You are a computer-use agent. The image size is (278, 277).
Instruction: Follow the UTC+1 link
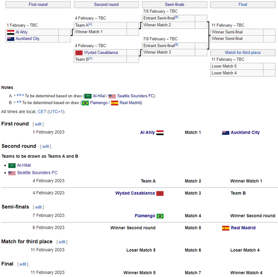[56, 112]
